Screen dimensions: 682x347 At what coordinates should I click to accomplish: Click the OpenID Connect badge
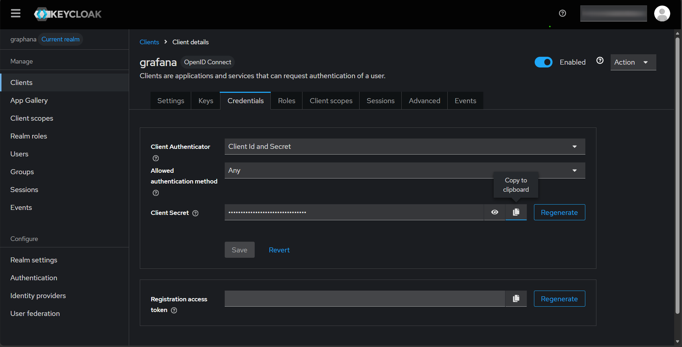pos(208,62)
